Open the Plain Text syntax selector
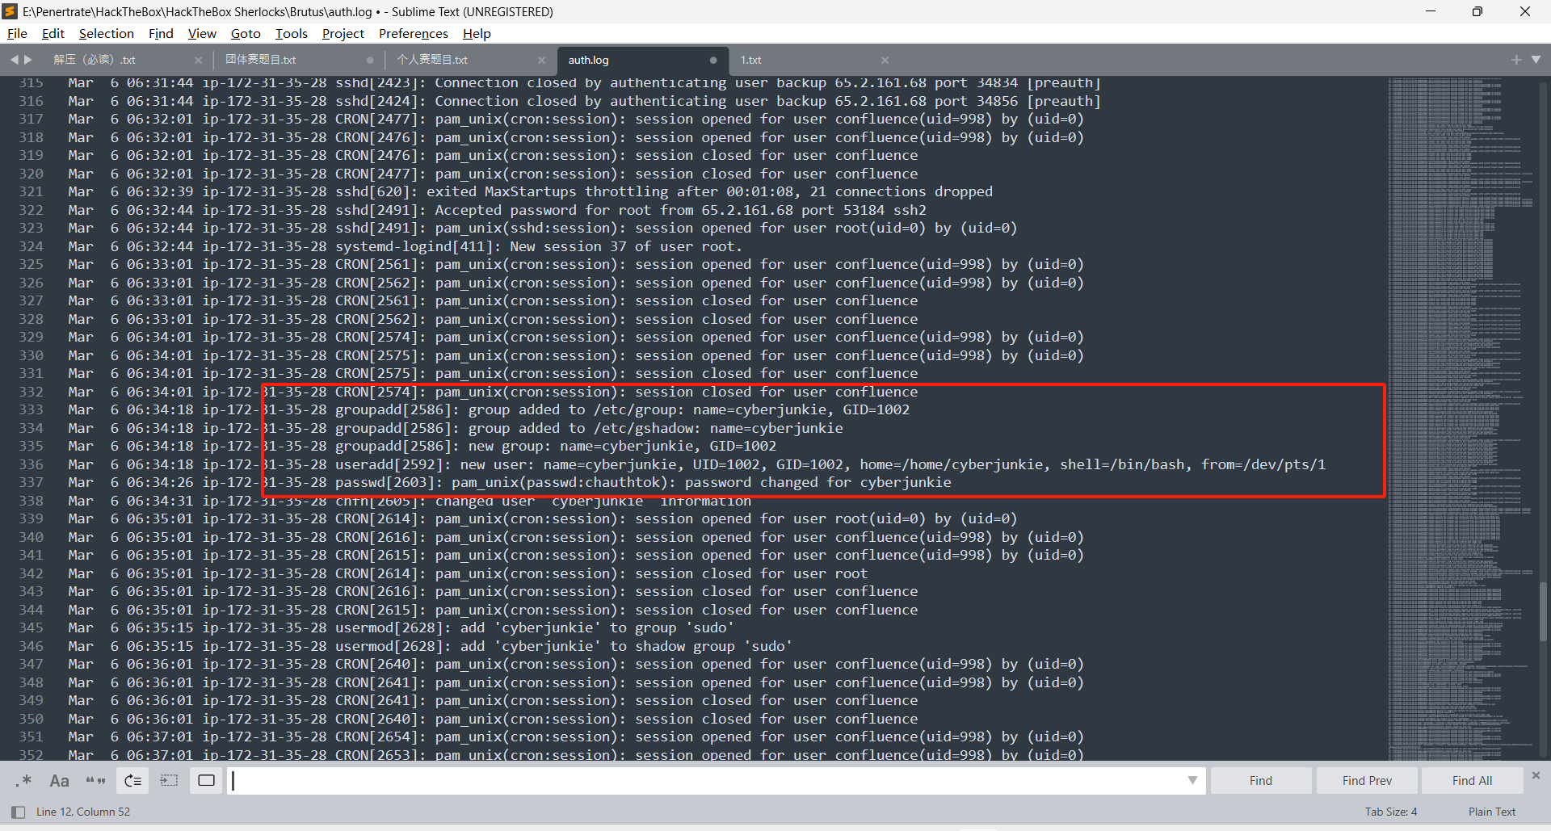This screenshot has height=831, width=1551. click(1491, 812)
